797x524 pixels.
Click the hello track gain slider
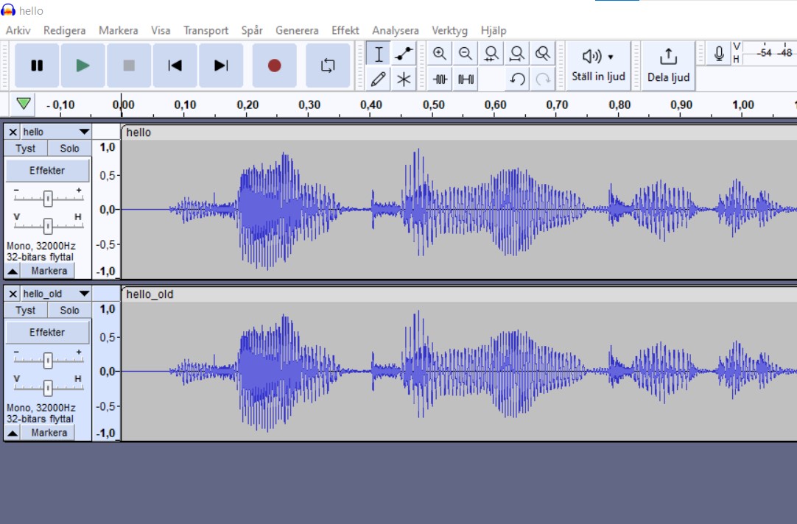tap(48, 198)
